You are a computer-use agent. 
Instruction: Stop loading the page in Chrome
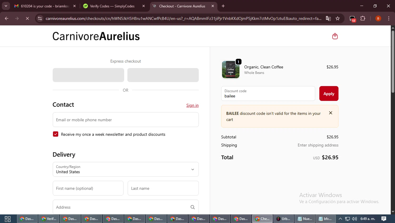pyautogui.click(x=27, y=18)
